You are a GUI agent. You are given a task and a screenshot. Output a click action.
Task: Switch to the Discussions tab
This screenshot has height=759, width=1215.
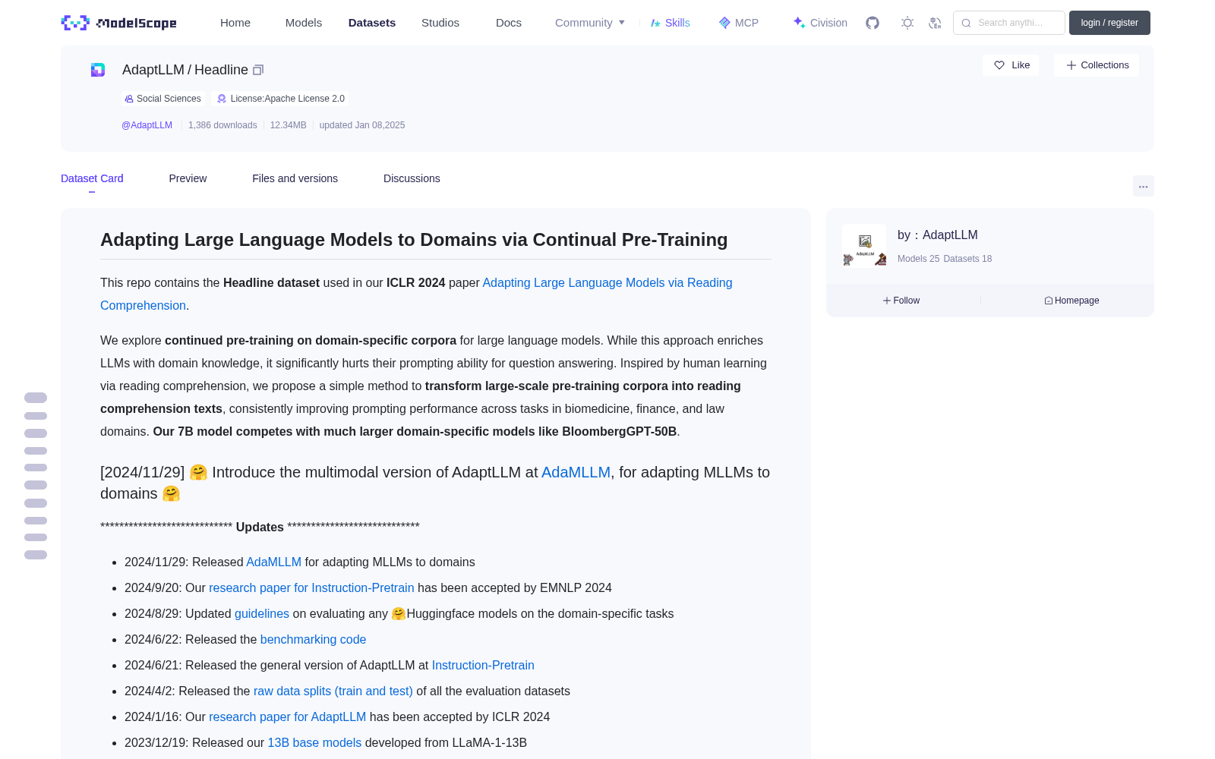tap(412, 178)
